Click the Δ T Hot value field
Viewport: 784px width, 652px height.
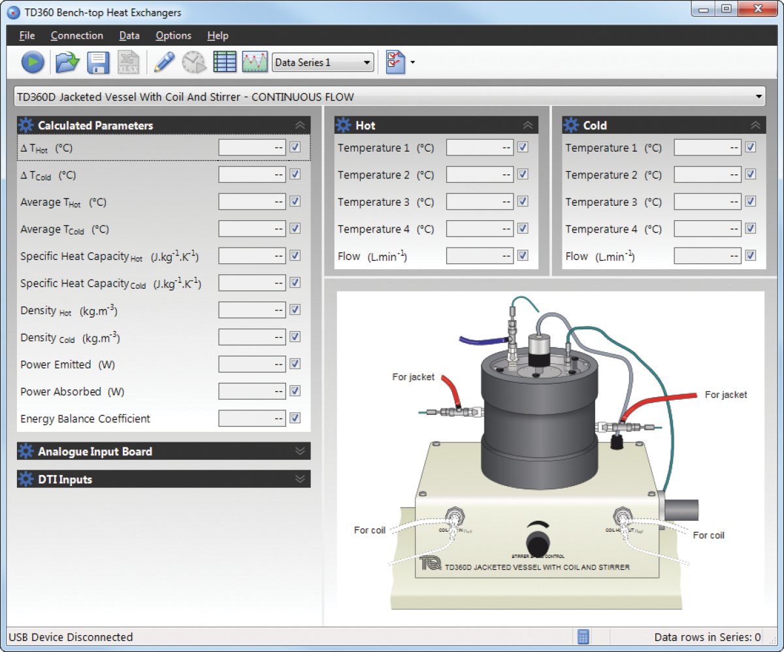252,148
